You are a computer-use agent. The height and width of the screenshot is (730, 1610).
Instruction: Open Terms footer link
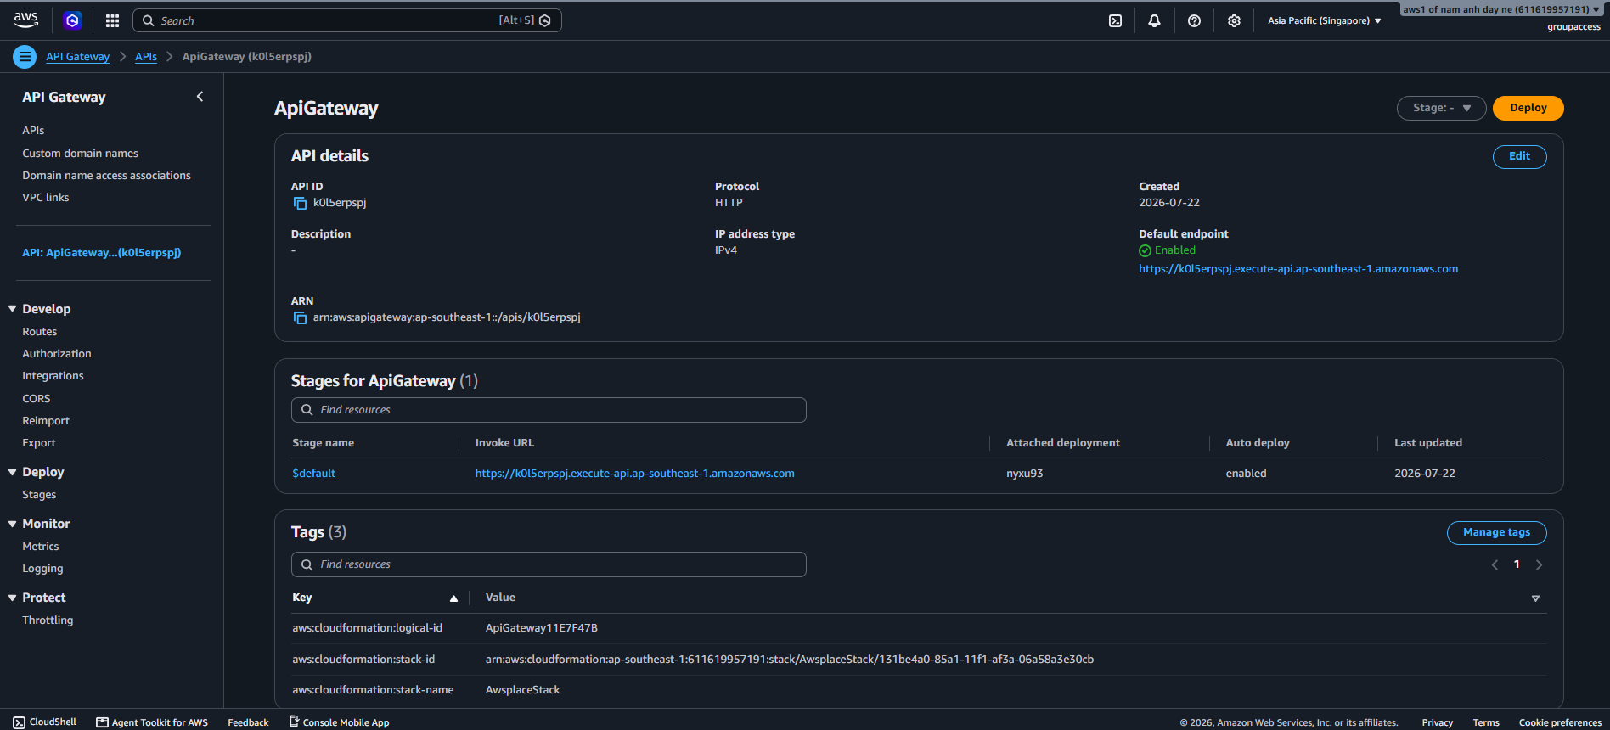pyautogui.click(x=1486, y=723)
